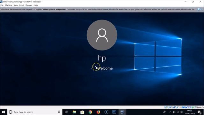
Task: Click the hard disk activity indicator
Action: pyautogui.click(x=165, y=107)
